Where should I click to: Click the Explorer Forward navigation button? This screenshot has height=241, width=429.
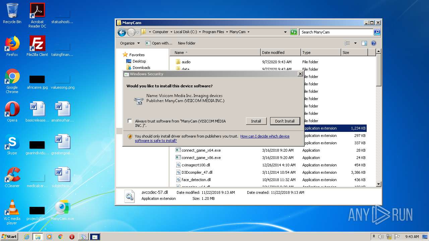point(131,32)
